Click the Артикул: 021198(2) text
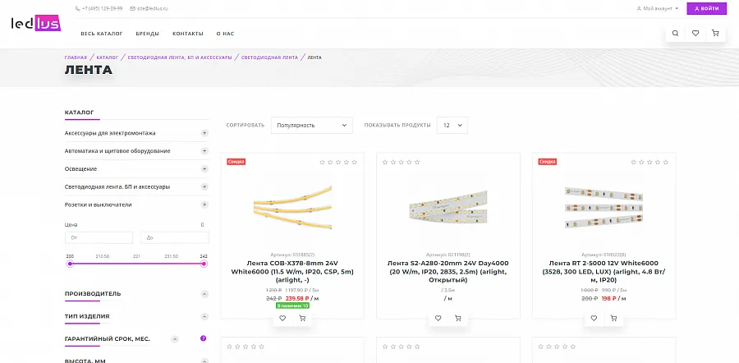The image size is (739, 363). 448,255
